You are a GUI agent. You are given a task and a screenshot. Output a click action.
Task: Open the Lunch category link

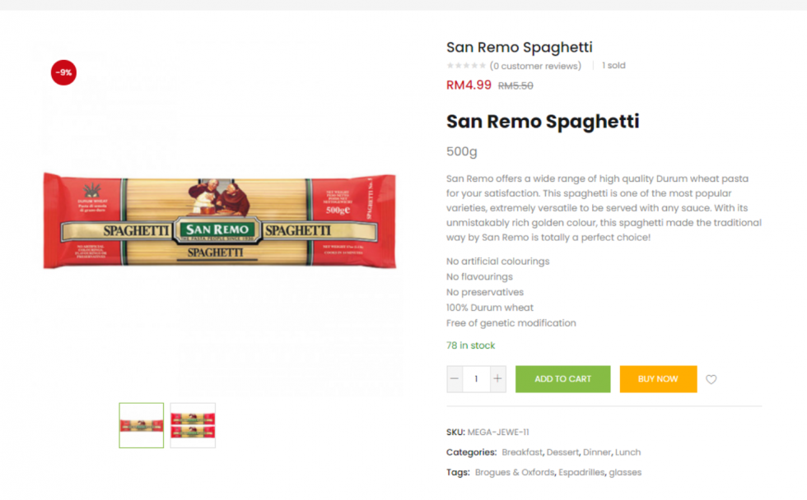tap(627, 452)
